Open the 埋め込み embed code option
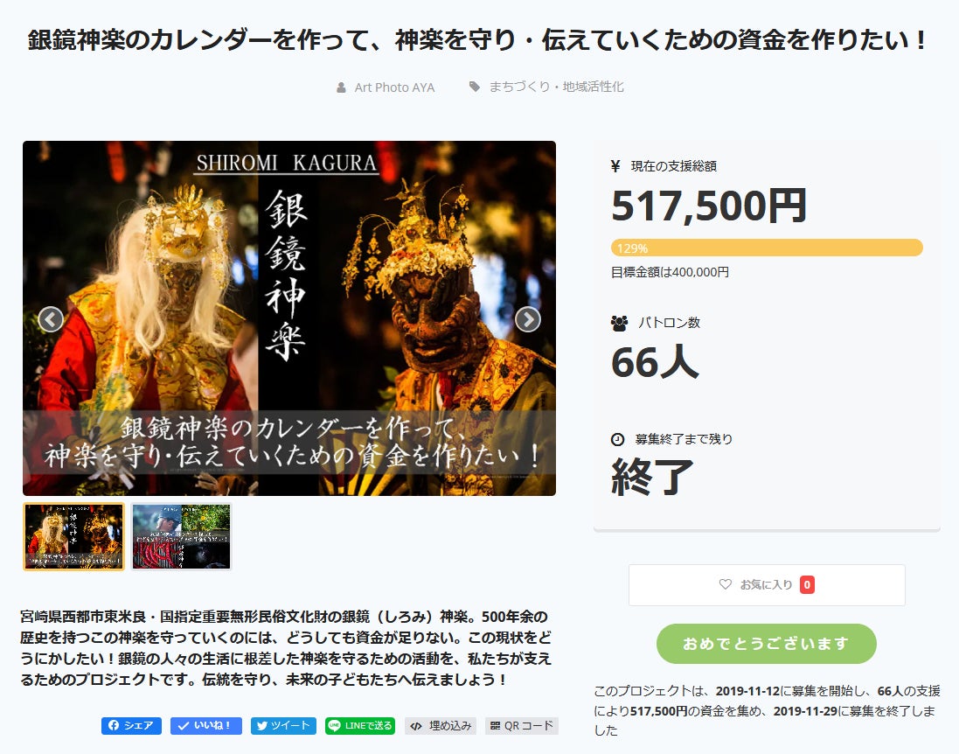This screenshot has width=959, height=754. pyautogui.click(x=441, y=726)
